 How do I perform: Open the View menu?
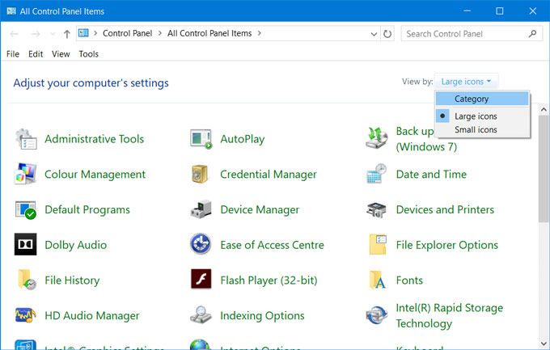tap(61, 54)
